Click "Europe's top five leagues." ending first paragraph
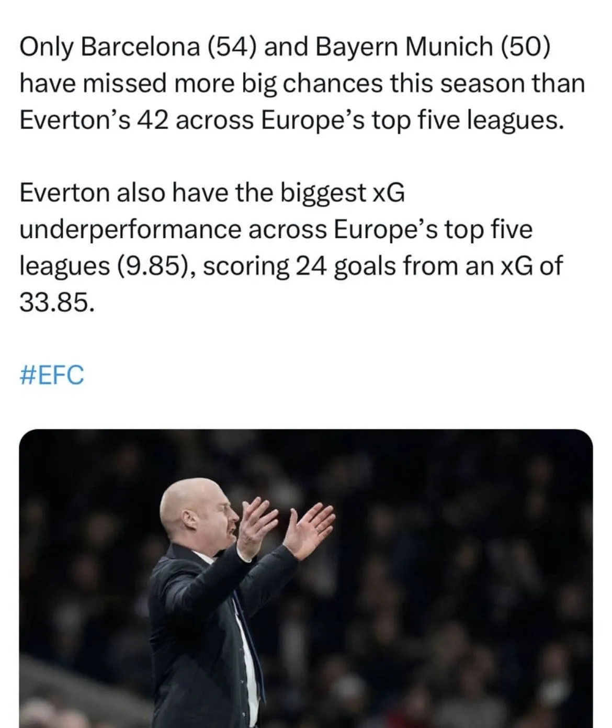 pos(413,120)
